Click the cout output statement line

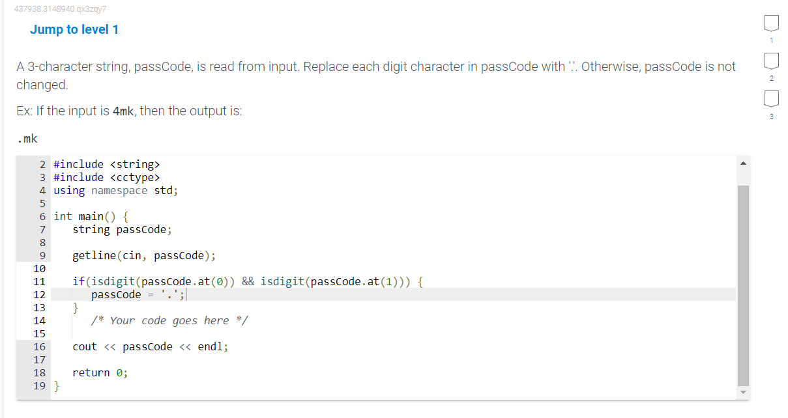pyautogui.click(x=150, y=346)
